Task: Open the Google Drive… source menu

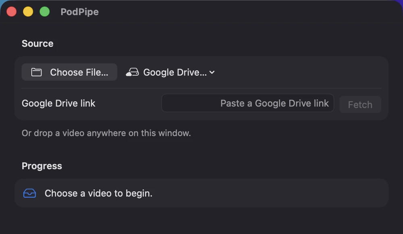Action: point(170,72)
